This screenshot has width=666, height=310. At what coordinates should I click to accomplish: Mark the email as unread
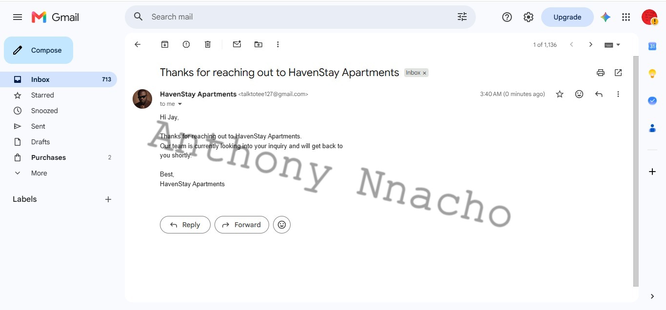237,44
